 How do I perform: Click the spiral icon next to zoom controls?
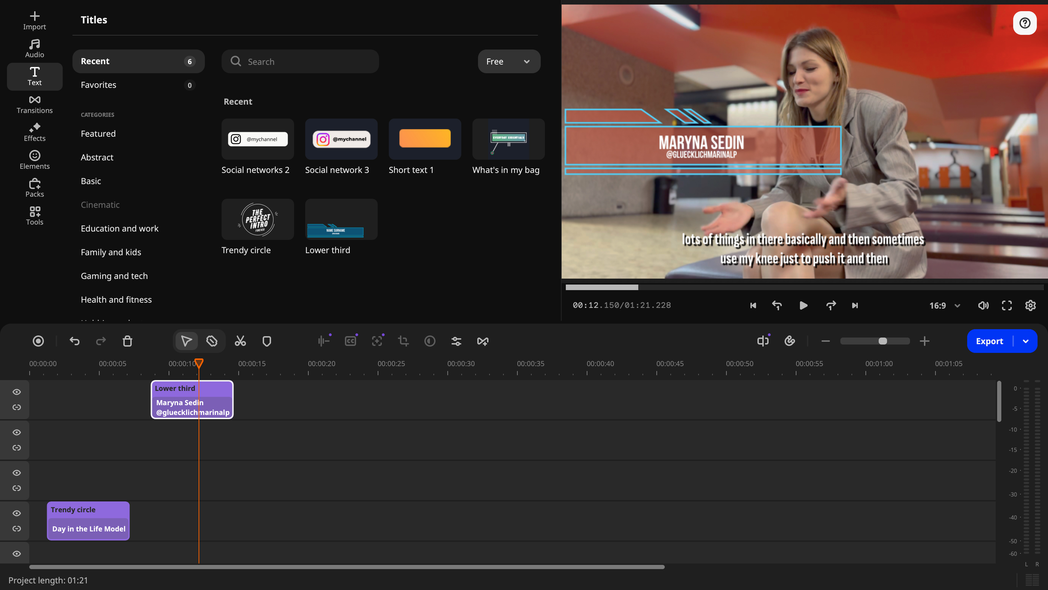tap(789, 341)
